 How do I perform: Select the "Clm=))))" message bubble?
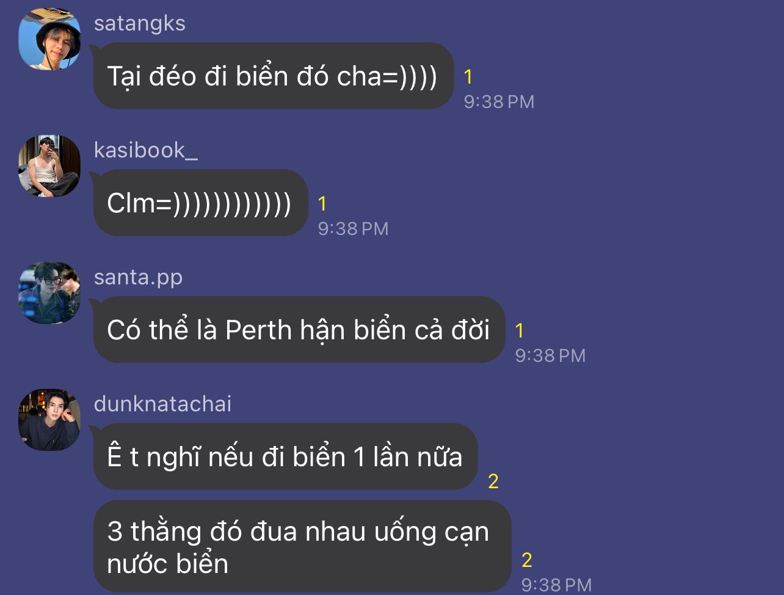point(200,203)
